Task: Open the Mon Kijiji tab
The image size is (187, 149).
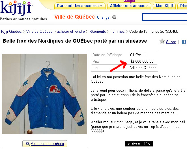Action: click(164, 6)
